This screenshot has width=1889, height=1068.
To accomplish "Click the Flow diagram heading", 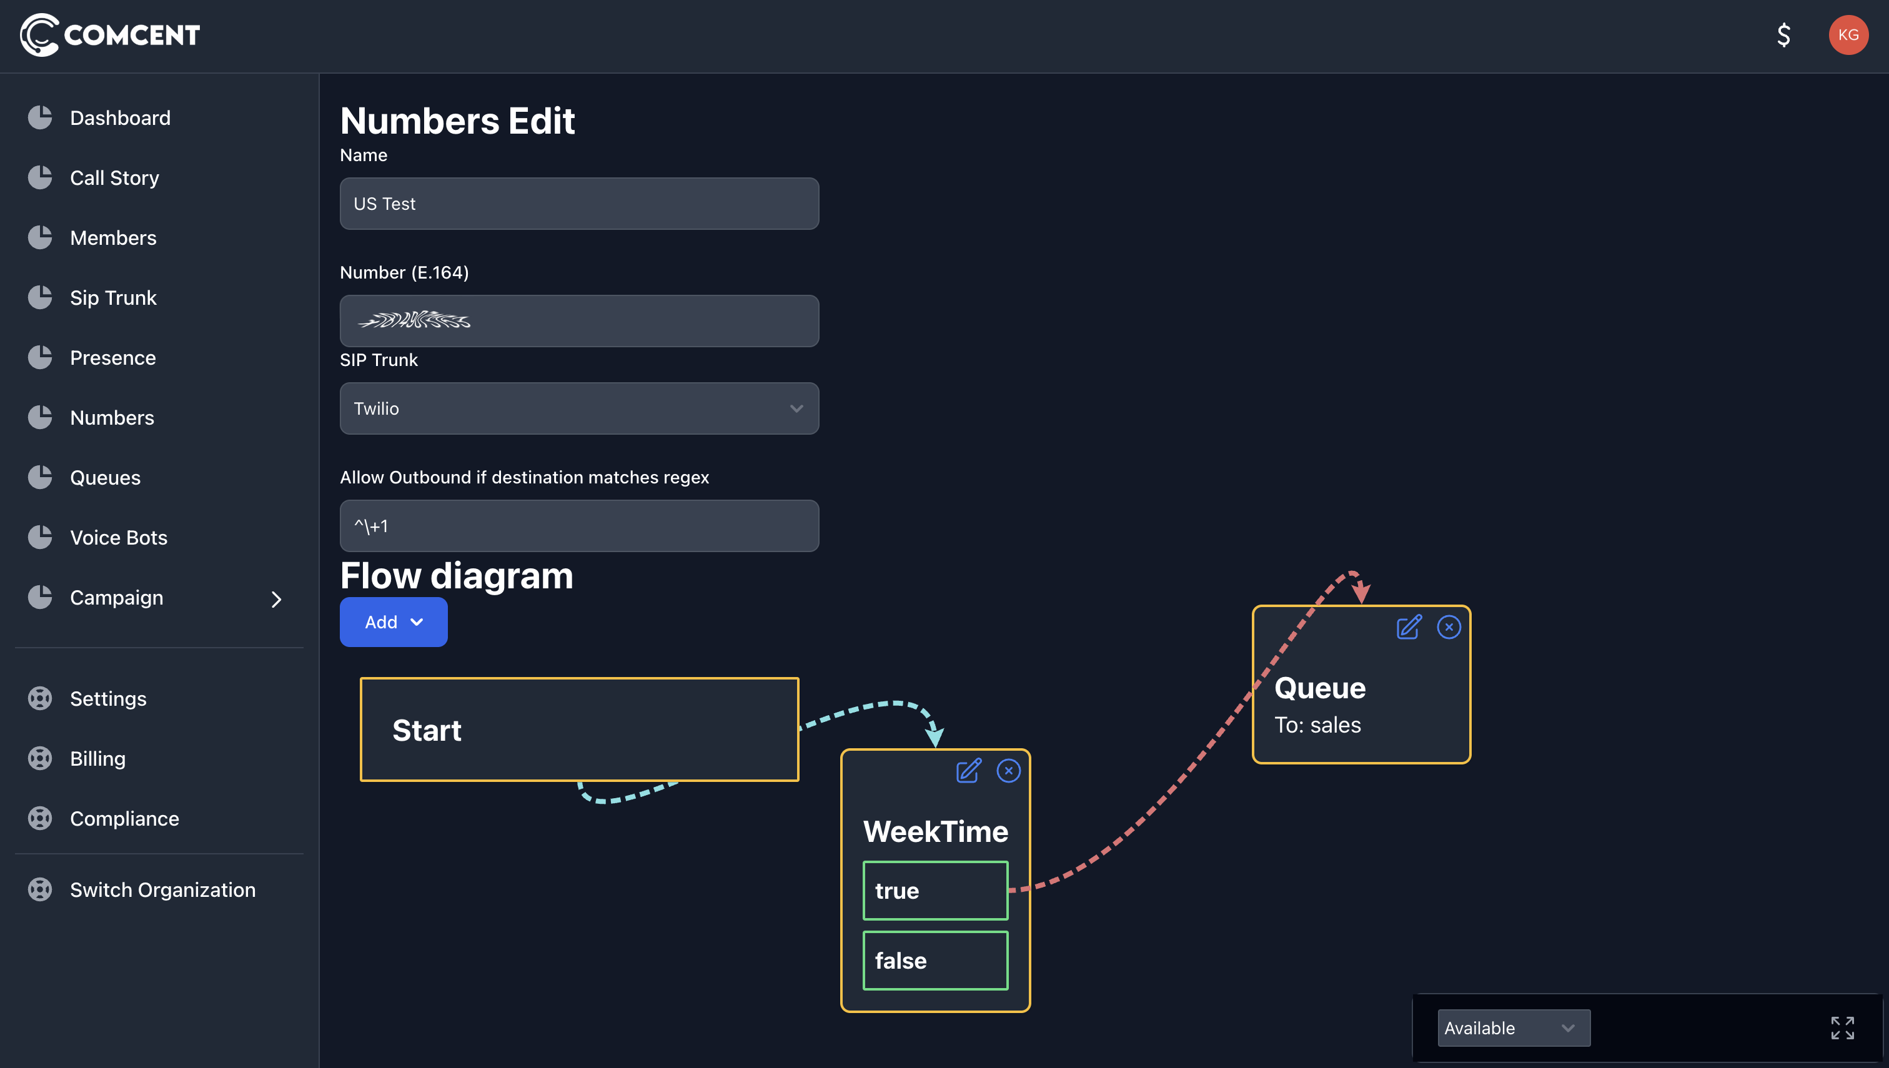I will pos(456,575).
